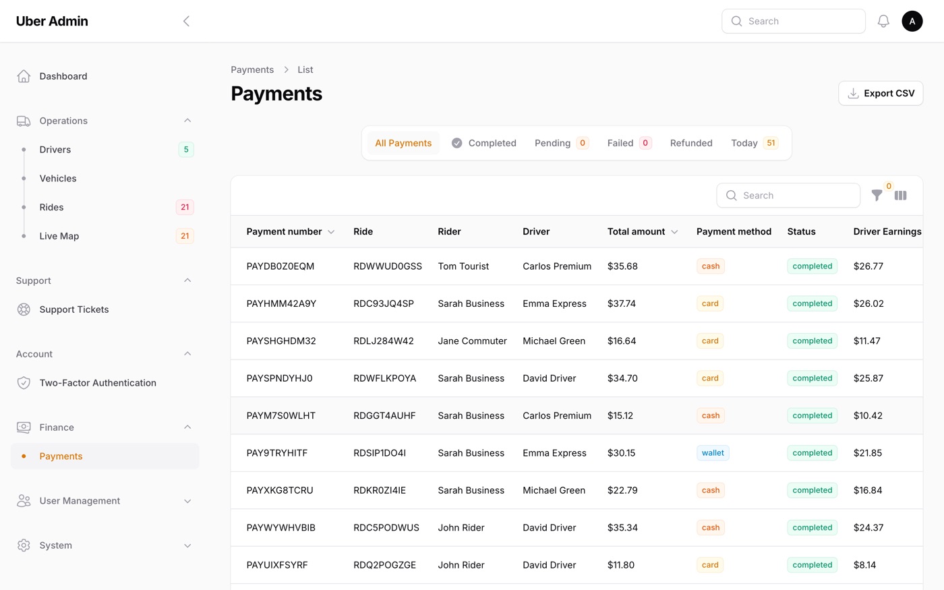
Task: Open Live Map in the sidebar
Action: 105,236
